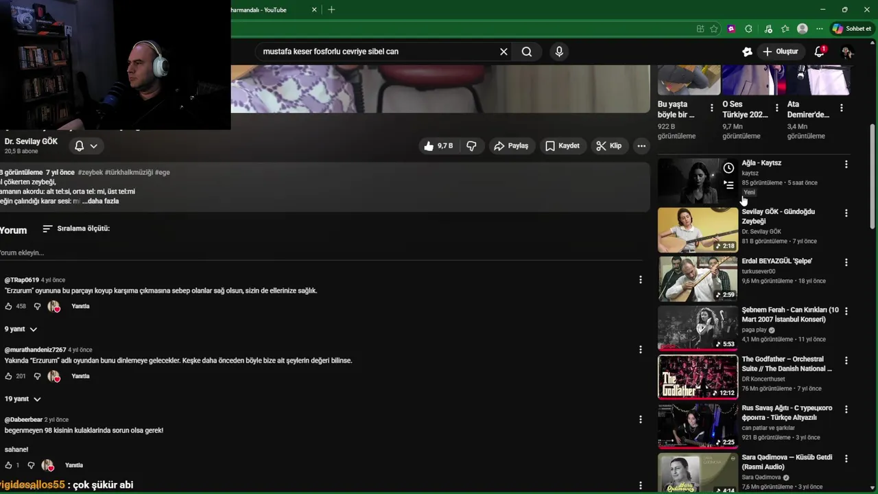This screenshot has width=878, height=494.
Task: Open The Godfather Orchestral Suite thumbnail
Action: click(x=698, y=377)
